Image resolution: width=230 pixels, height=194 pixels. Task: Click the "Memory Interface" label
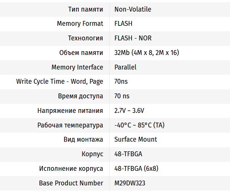(77, 67)
